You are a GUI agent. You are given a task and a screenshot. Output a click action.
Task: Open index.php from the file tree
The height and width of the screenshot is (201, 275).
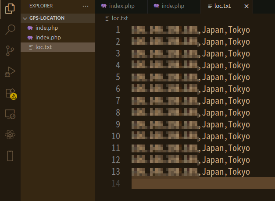point(48,38)
